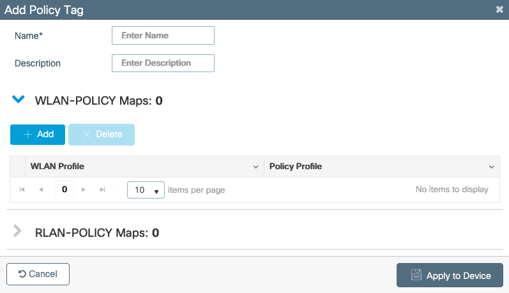Jump to last page of results
Screen dimensions: 509x293
click(102, 190)
